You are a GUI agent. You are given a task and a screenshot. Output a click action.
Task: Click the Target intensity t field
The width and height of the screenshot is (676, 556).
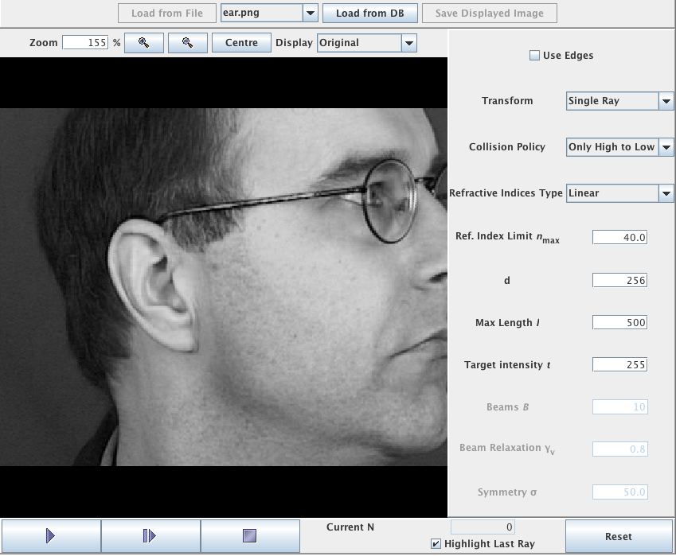pos(619,365)
